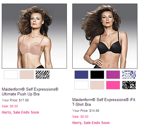Select beige swatch for iFit T-Shirt Bra
Viewport: 144px width, 127px height.
coord(97,85)
